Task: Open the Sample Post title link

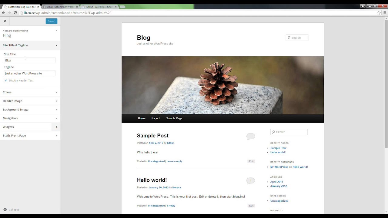Action: [153, 136]
